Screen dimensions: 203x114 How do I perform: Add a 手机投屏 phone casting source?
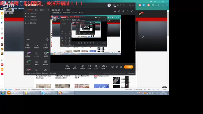(82, 67)
